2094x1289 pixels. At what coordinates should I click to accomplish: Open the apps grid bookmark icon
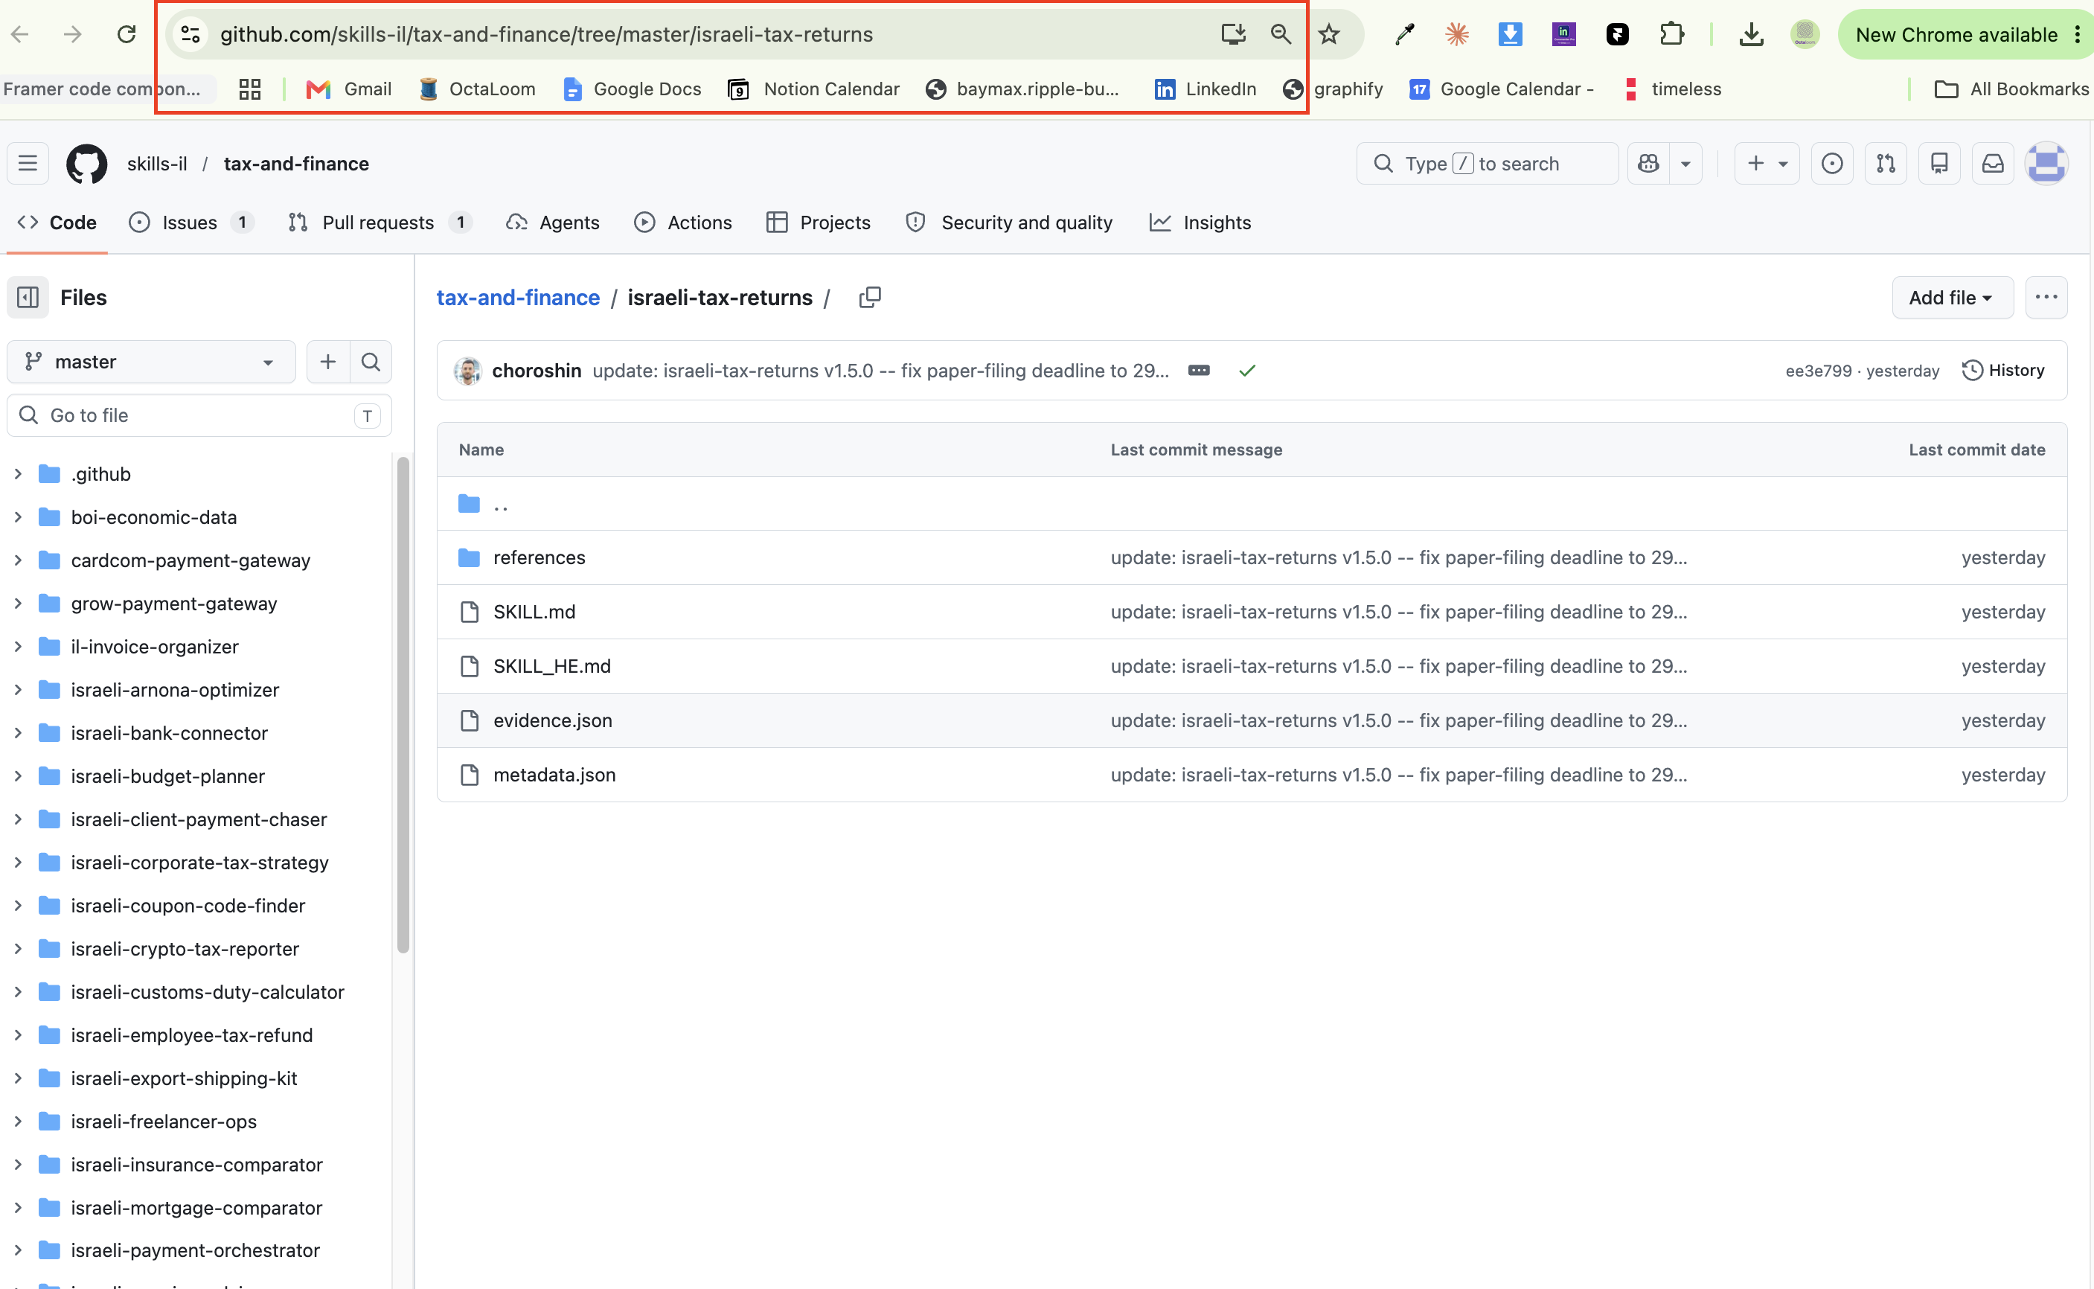(250, 89)
